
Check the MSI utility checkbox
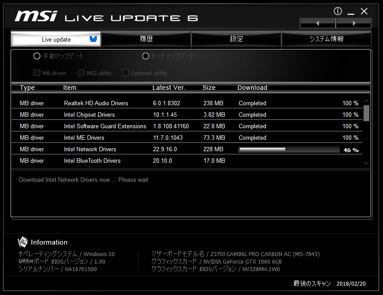point(81,73)
